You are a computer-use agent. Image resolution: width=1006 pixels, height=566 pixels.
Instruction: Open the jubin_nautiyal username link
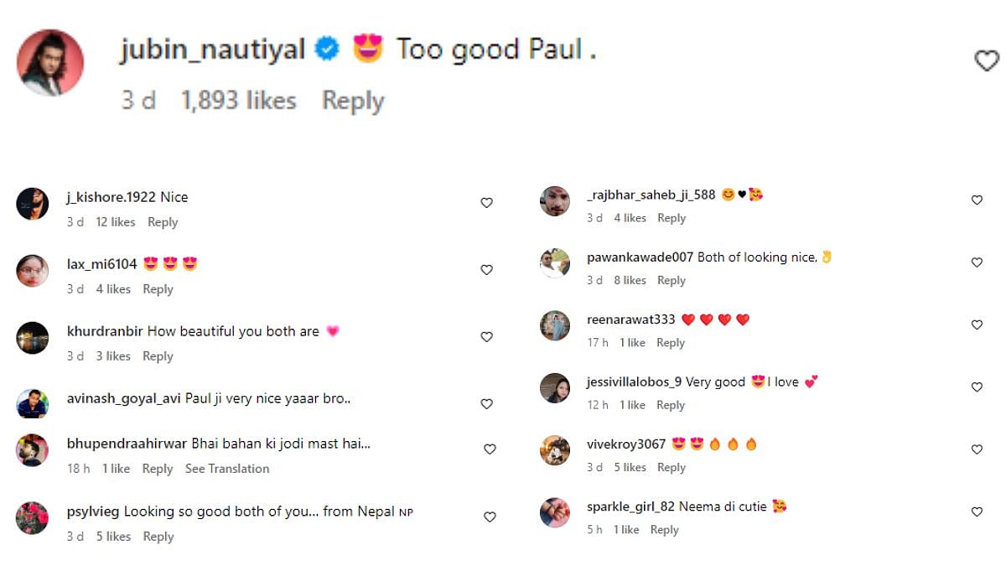pos(212,50)
